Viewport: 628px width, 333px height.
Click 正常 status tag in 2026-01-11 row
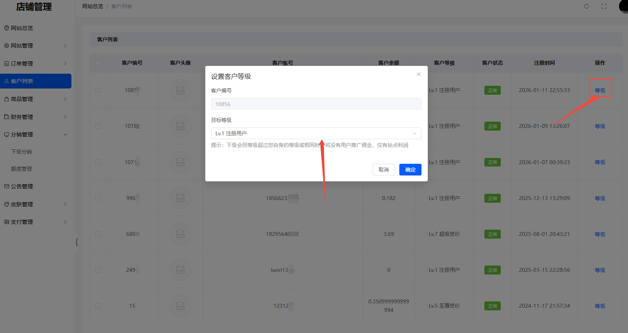[x=493, y=90]
